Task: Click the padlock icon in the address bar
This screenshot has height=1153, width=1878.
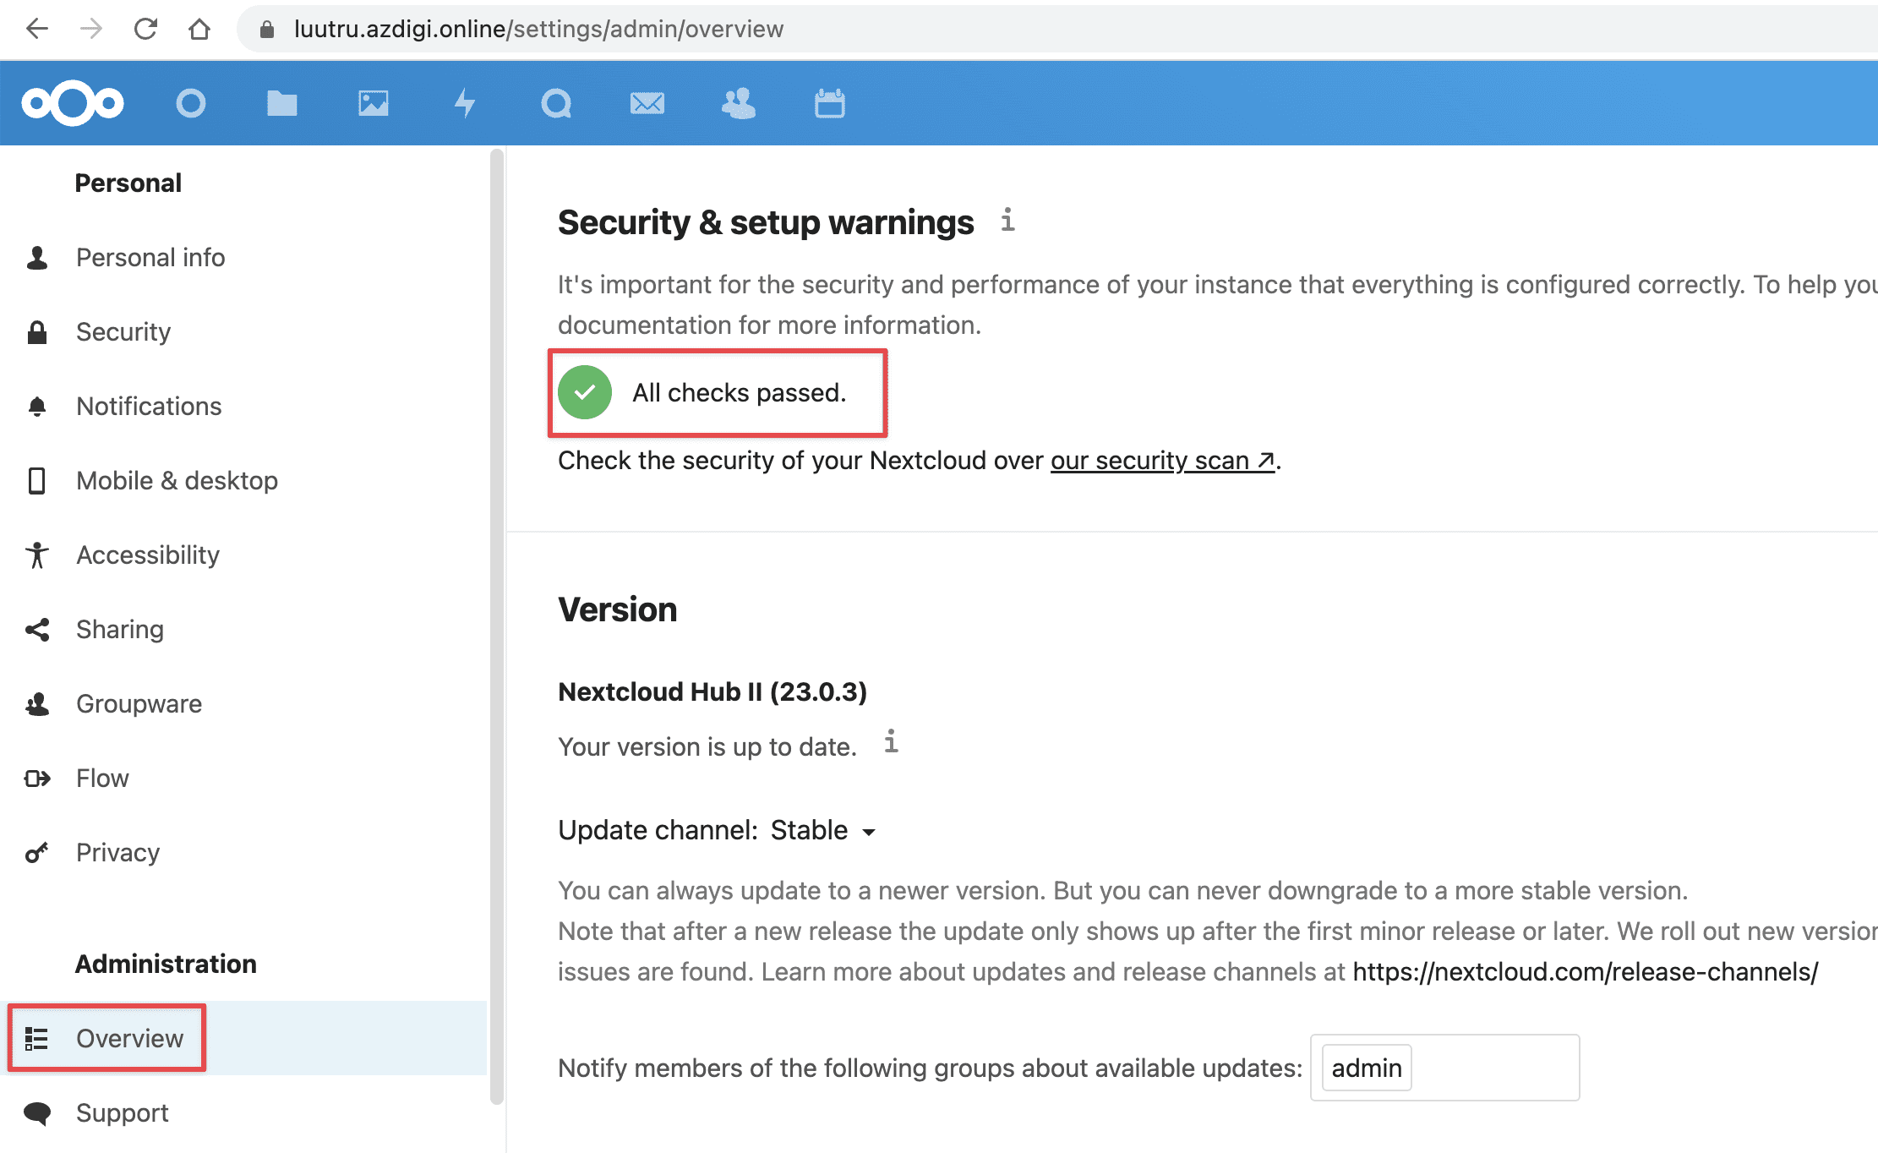Action: (267, 29)
